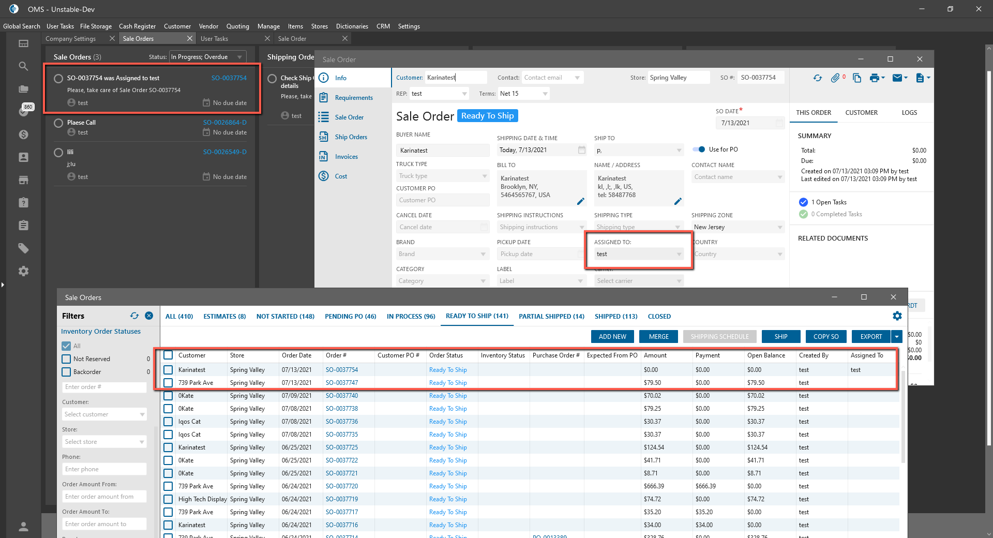Open the Shipping Zone dropdown
Viewport: 993px width, 538px height.
coord(779,227)
